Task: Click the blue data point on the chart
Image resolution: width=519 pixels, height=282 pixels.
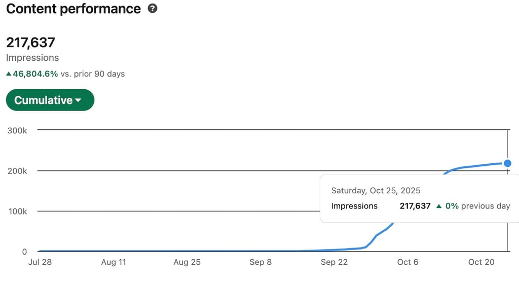Action: pyautogui.click(x=507, y=163)
